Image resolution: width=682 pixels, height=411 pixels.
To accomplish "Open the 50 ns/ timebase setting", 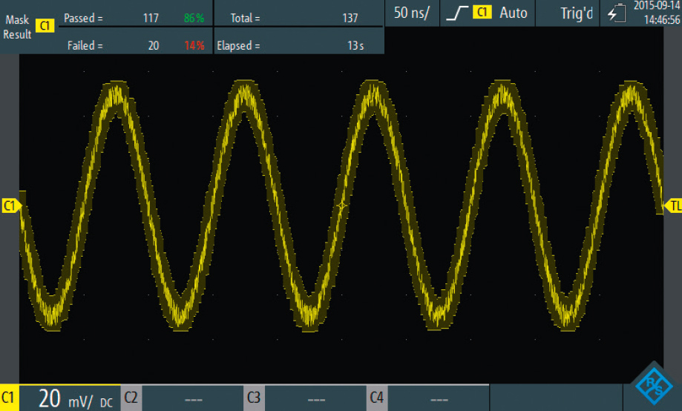I will pyautogui.click(x=411, y=13).
